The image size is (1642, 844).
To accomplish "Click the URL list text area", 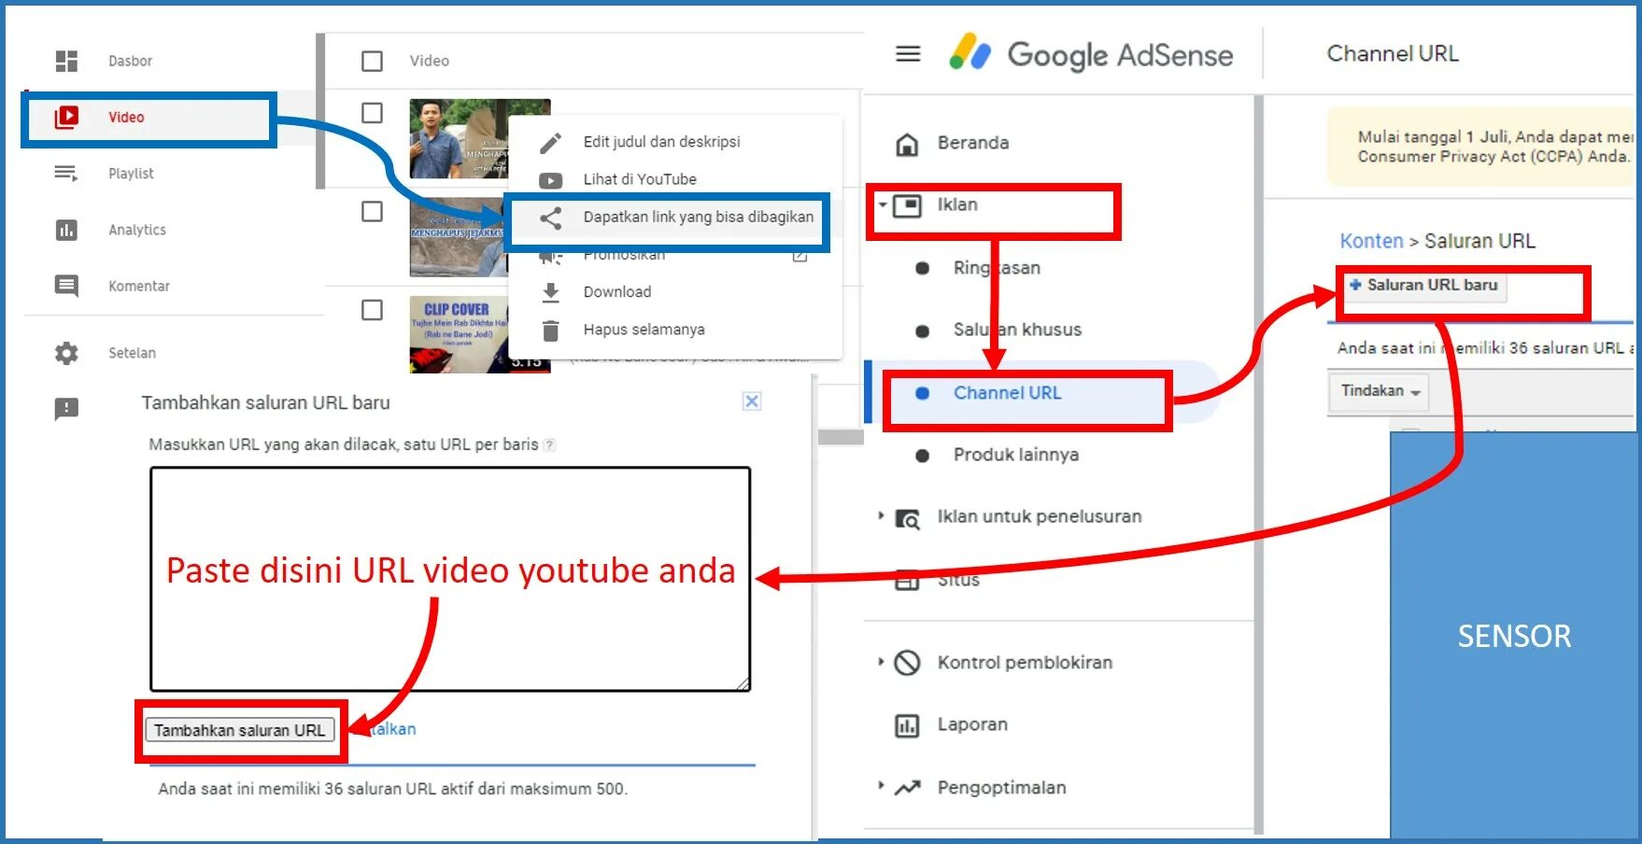I will (450, 579).
